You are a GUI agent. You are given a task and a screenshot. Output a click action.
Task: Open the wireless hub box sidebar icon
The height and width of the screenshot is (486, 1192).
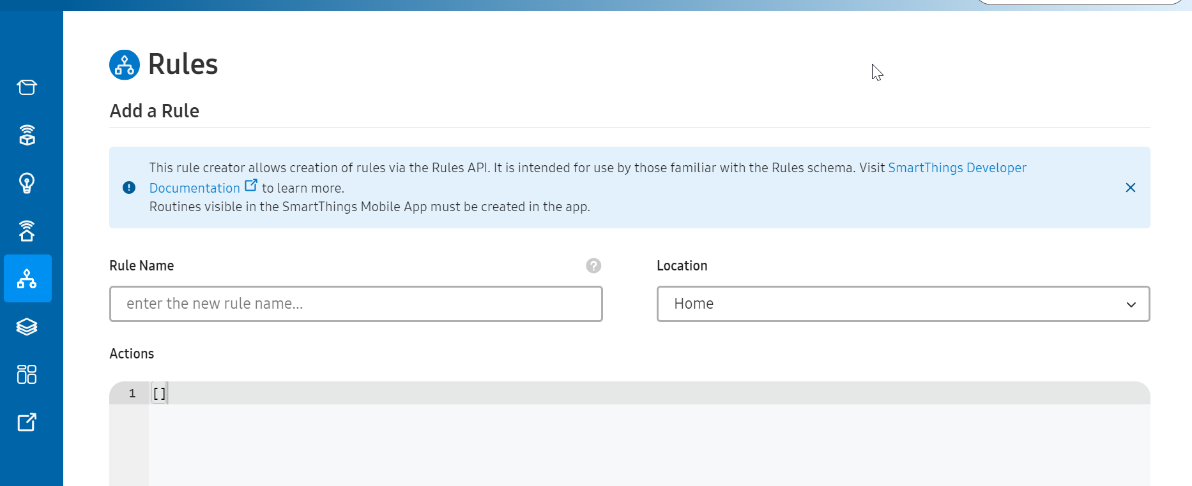pos(27,135)
